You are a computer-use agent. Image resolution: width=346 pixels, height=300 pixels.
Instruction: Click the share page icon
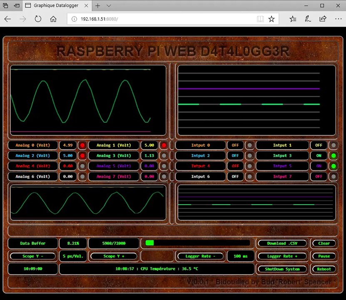323,19
